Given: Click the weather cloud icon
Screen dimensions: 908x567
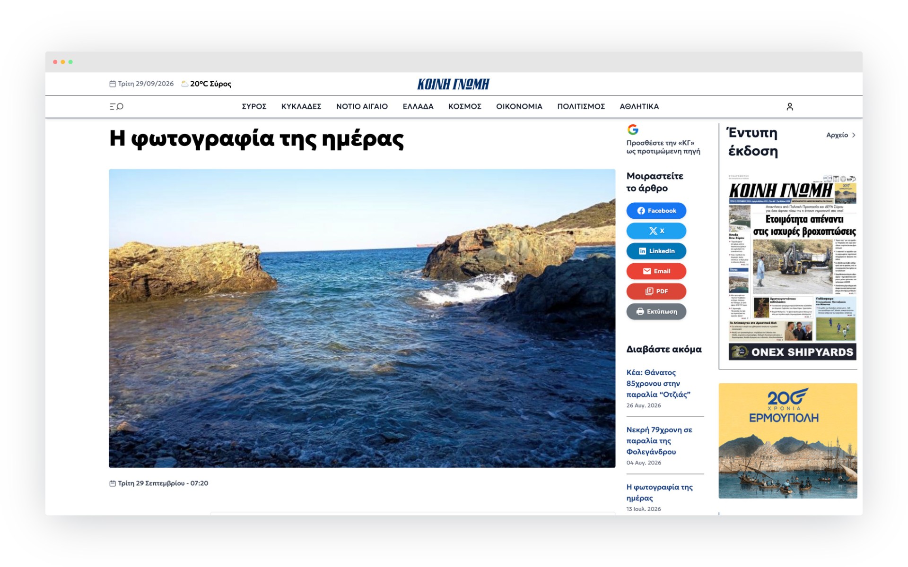Looking at the screenshot, I should (x=184, y=84).
